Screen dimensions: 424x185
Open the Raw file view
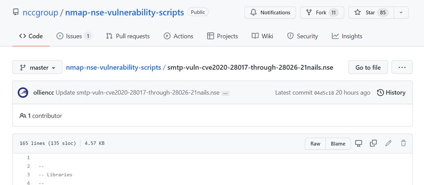click(x=315, y=144)
